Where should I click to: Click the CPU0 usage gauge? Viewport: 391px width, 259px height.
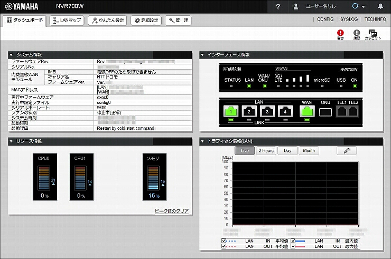click(45, 177)
